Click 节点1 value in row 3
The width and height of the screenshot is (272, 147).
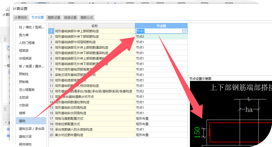click(x=161, y=42)
